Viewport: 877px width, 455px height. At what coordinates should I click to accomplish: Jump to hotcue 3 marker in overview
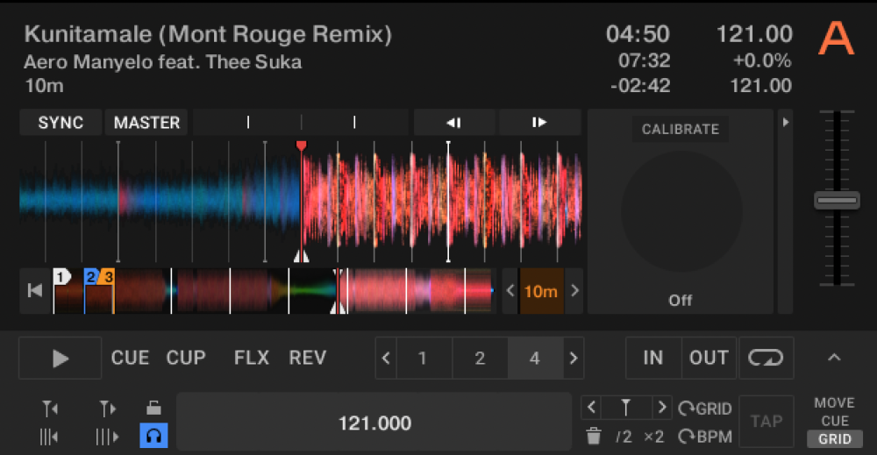(107, 276)
